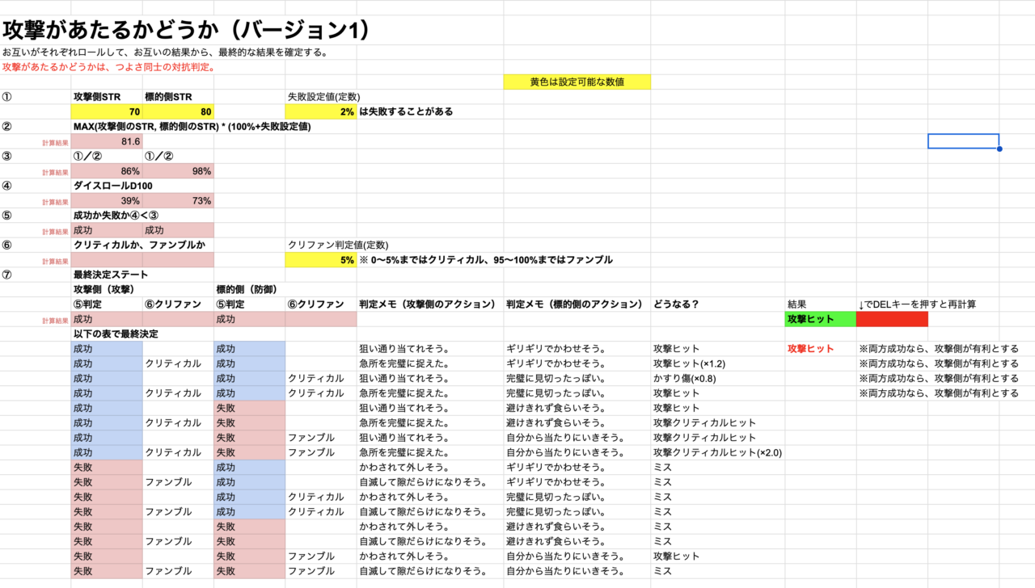Click the かすり傷(×0.8) outcome cell

(684, 379)
